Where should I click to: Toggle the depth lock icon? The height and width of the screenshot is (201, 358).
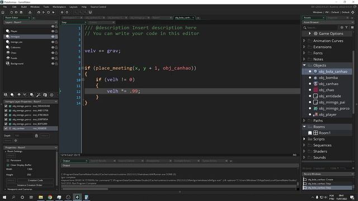coord(36,136)
